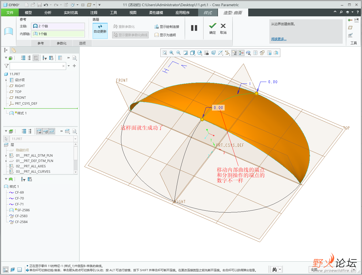Open the 11.PRT layer model dropdown
This screenshot has width=362, height=275.
pos(75,139)
